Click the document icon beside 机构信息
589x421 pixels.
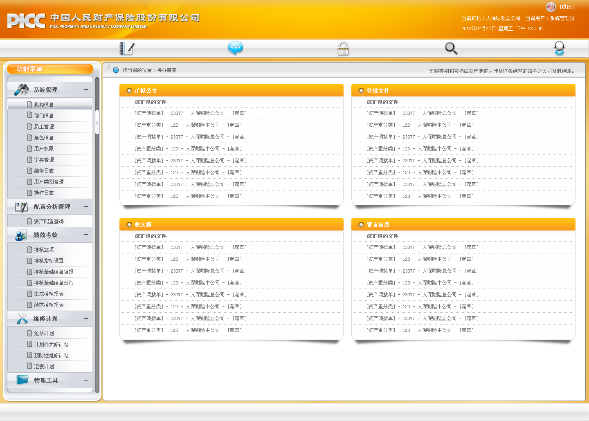[29, 104]
